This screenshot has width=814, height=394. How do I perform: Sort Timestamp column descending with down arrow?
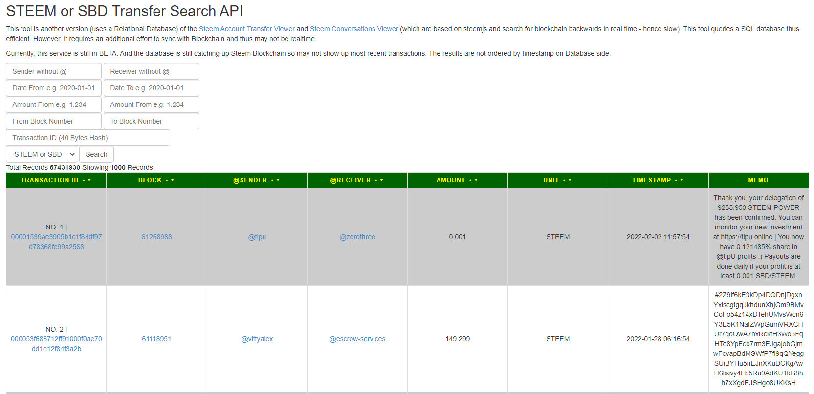(682, 180)
